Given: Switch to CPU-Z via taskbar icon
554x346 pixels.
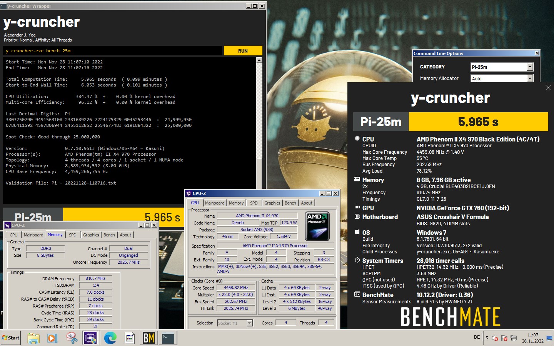Looking at the screenshot, I should click(x=91, y=338).
